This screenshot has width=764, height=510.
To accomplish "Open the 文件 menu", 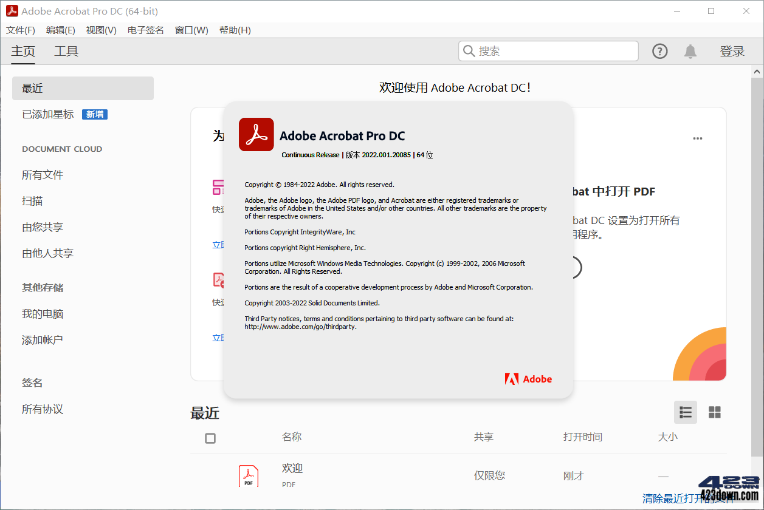I will click(20, 30).
